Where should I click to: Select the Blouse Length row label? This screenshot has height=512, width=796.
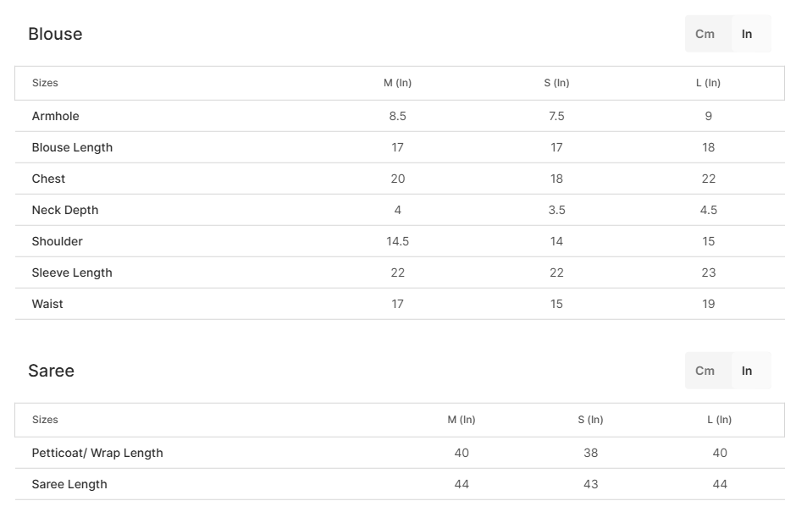pyautogui.click(x=72, y=147)
